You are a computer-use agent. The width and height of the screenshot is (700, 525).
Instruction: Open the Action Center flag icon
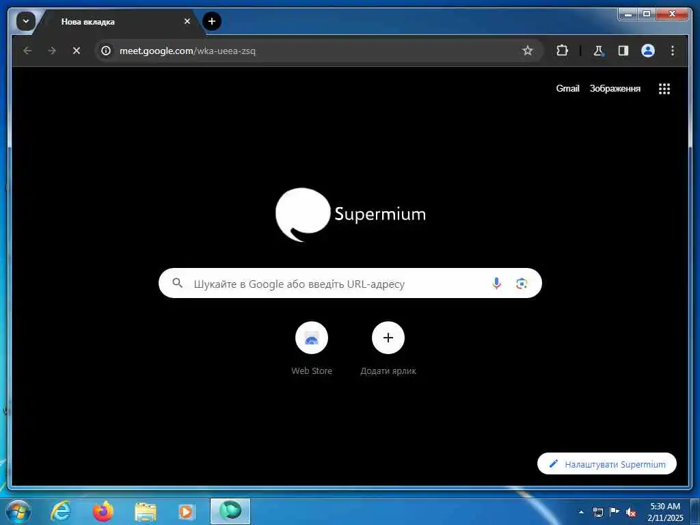click(615, 512)
